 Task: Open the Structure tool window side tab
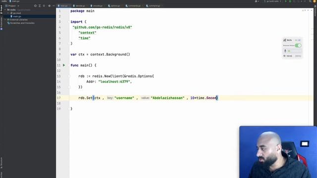(x=1, y=163)
